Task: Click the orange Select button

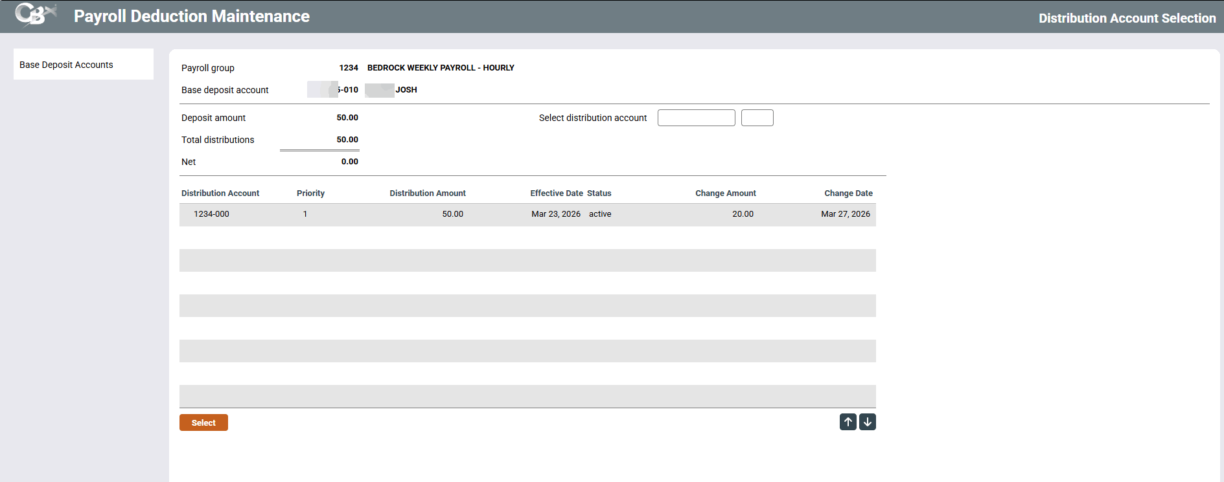Action: [203, 422]
